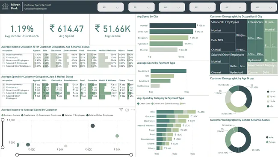This screenshot has height=157, width=278.
Task: Expand Government Employees row in Income Utilization table
Action: (x=3, y=60)
